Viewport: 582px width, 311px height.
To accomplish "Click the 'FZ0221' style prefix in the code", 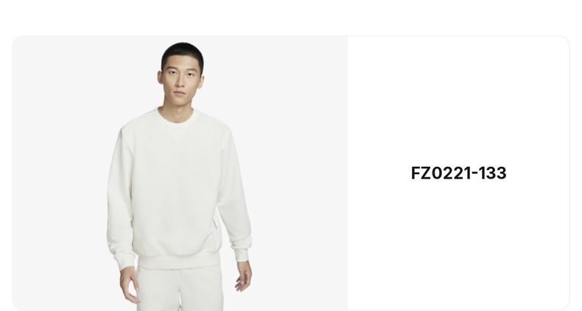I will [441, 174].
